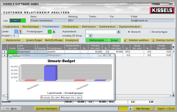
Task: Click the empty Fax field
Action: click(120, 21)
